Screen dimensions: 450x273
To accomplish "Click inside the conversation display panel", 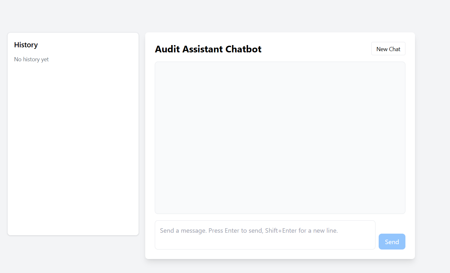I will [x=280, y=137].
